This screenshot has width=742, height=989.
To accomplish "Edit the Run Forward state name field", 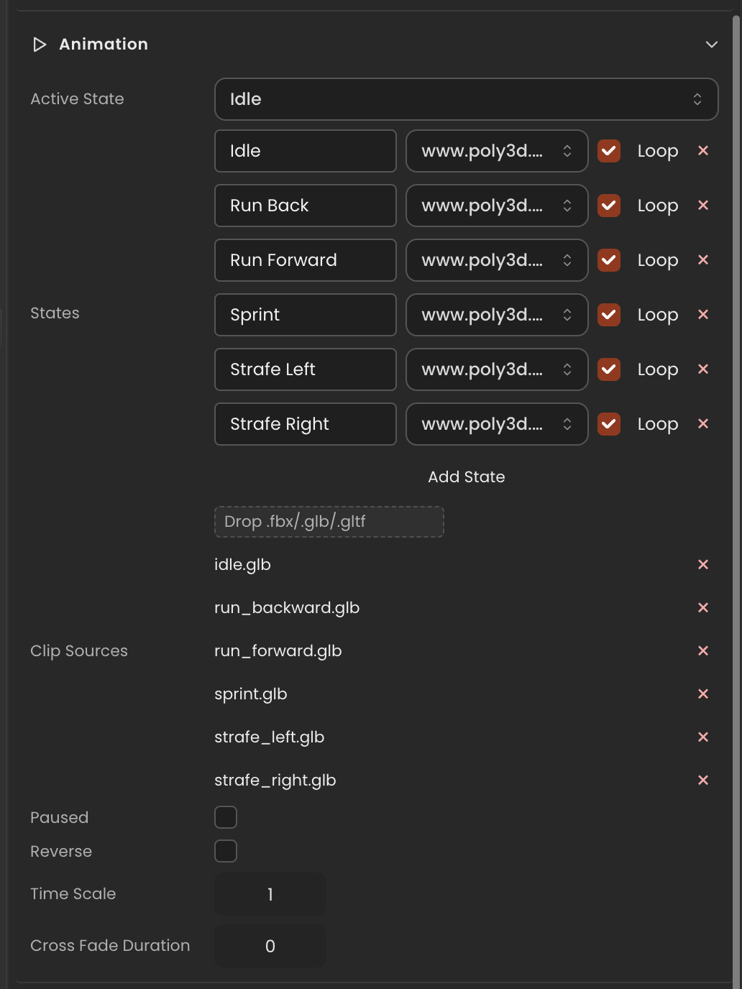I will point(306,260).
